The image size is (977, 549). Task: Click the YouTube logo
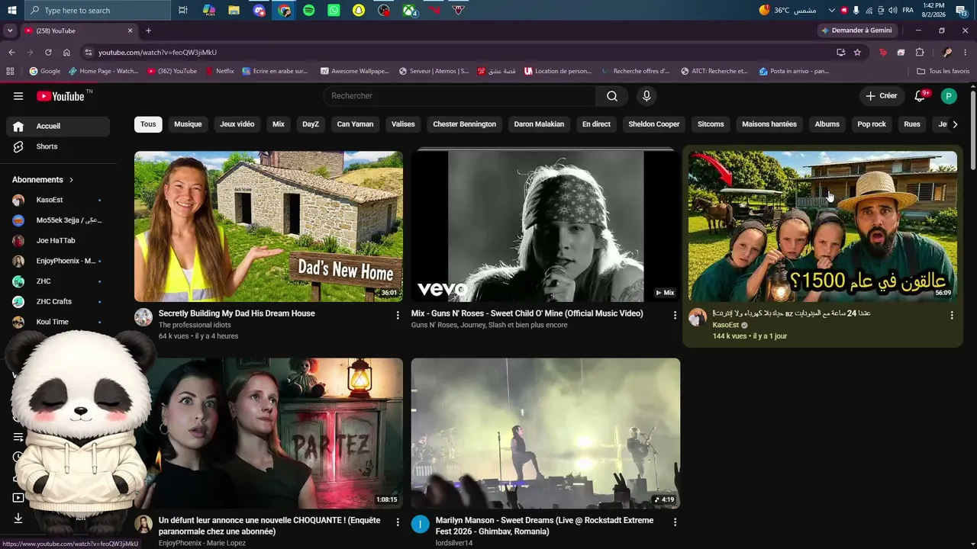click(60, 96)
